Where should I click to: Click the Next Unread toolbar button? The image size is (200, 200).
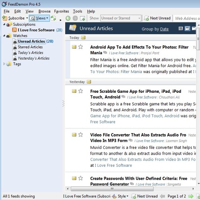point(157,18)
